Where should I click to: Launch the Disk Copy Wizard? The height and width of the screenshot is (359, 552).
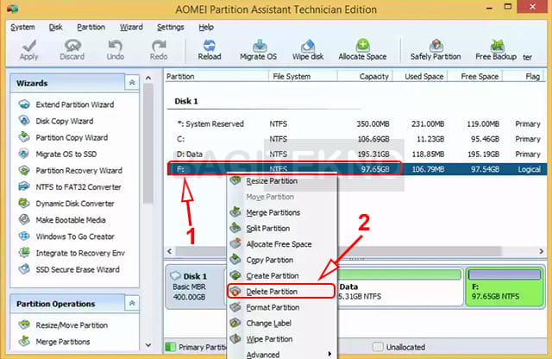point(56,121)
